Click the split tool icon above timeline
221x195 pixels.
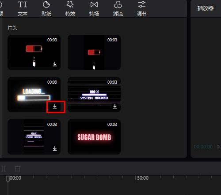[4, 169]
